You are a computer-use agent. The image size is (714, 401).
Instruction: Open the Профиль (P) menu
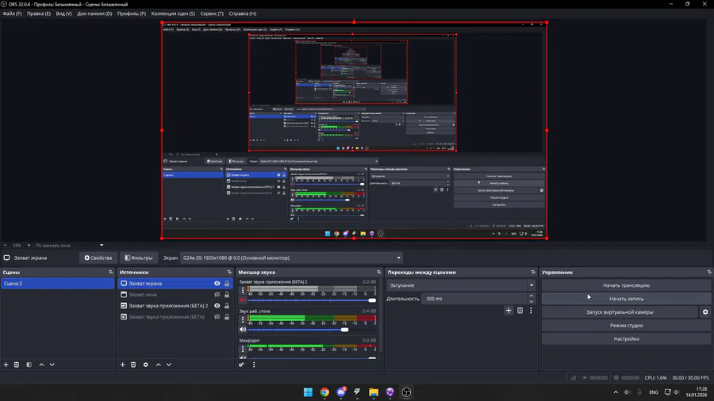[132, 13]
